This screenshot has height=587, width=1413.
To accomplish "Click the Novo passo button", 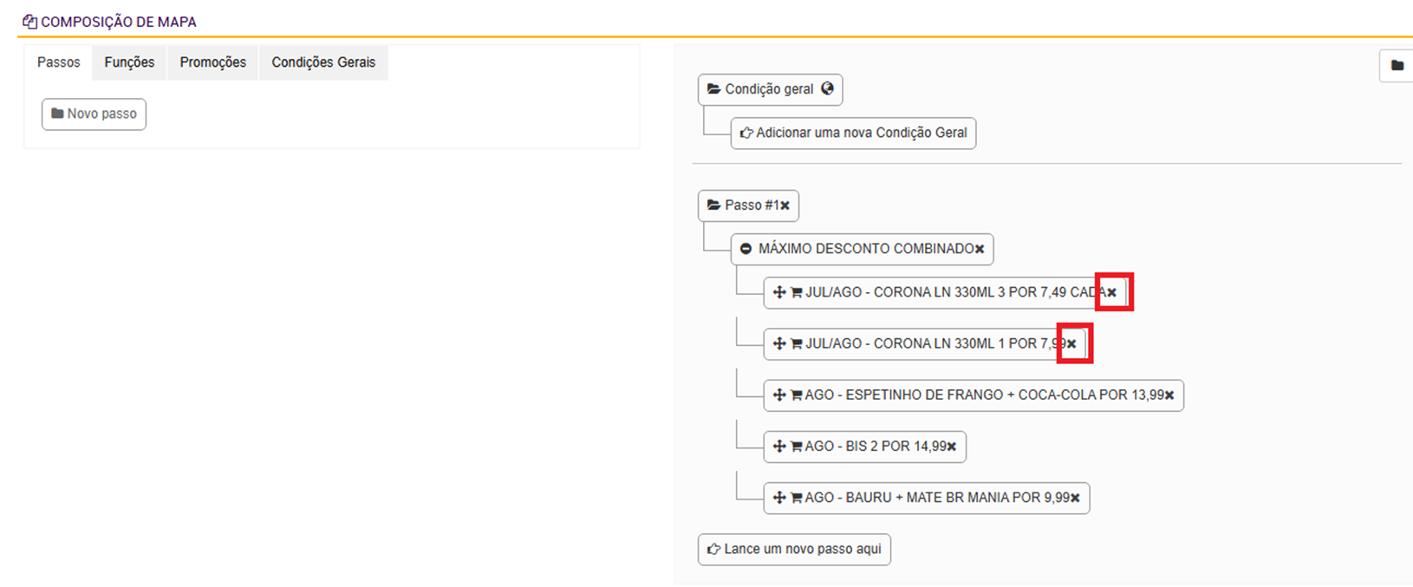I will [x=94, y=114].
